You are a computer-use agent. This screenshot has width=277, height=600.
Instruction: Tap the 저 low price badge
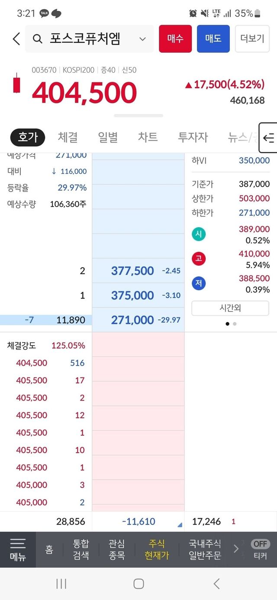click(199, 284)
